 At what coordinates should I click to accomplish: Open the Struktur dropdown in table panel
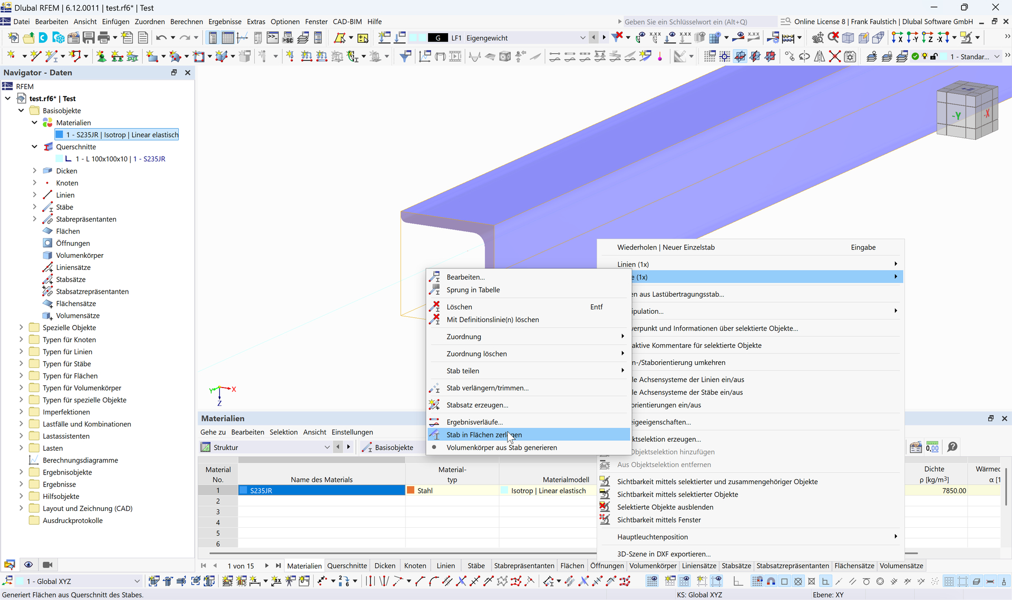pos(327,447)
